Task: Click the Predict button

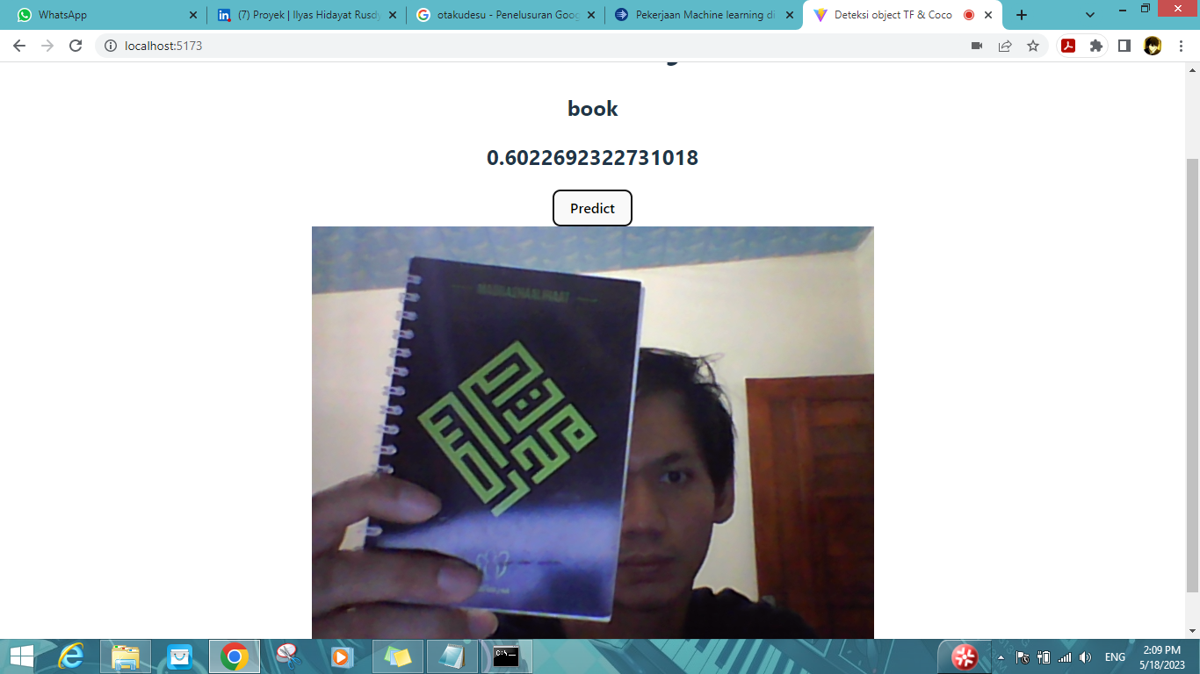Action: (x=592, y=208)
